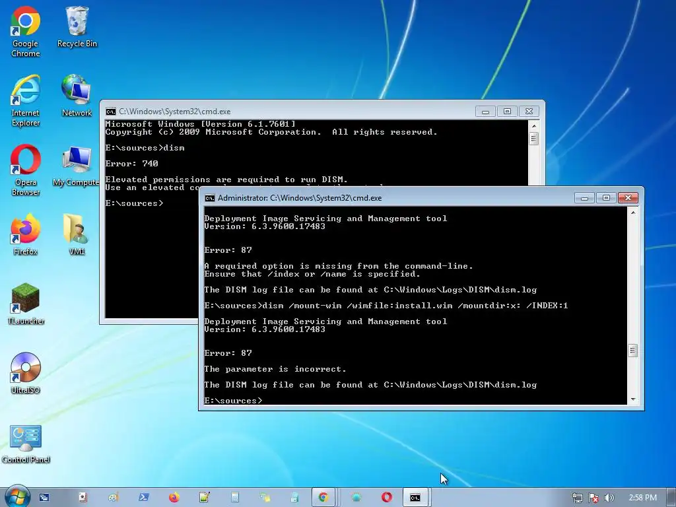Click 'E:\sources>dism' line in background cmd
The image size is (676, 507).
145,147
